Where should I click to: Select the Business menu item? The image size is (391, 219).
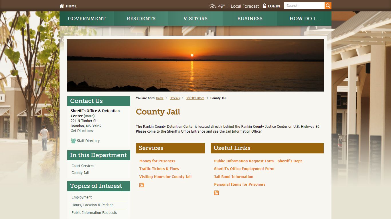pyautogui.click(x=250, y=19)
